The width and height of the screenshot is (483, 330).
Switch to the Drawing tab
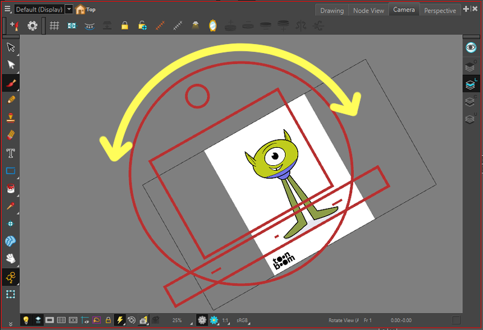point(331,10)
